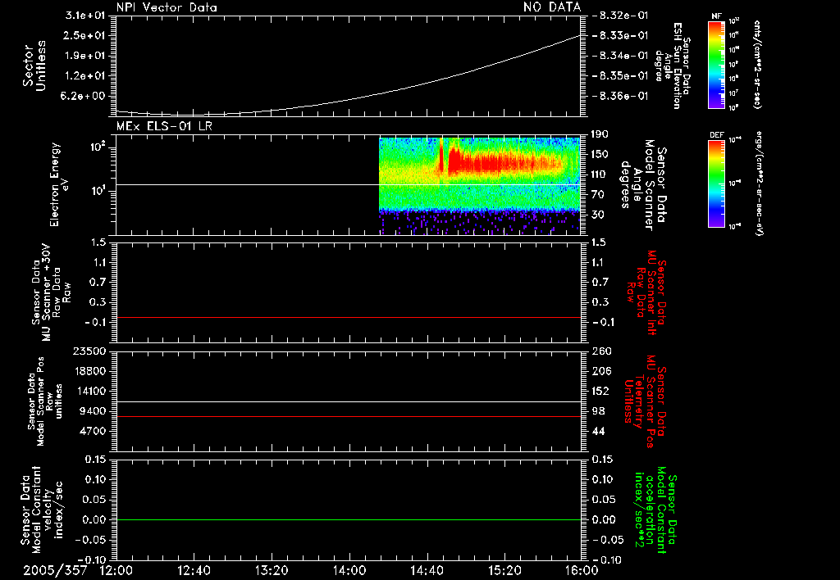Click the '23500' scanner position axis value
This screenshot has height=580, width=840.
(89, 351)
